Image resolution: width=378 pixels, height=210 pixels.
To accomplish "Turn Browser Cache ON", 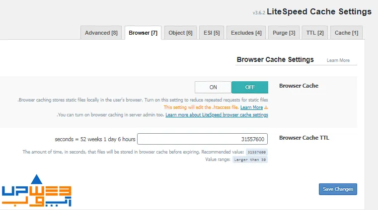I will pyautogui.click(x=213, y=87).
